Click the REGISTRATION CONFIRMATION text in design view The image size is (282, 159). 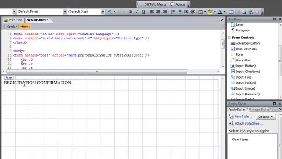click(38, 83)
